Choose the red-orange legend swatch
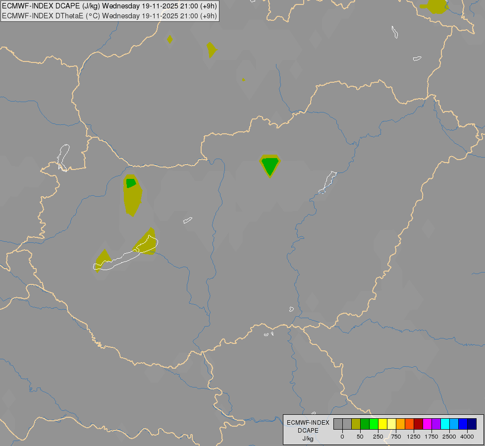This screenshot has height=446, width=485. pyautogui.click(x=410, y=424)
